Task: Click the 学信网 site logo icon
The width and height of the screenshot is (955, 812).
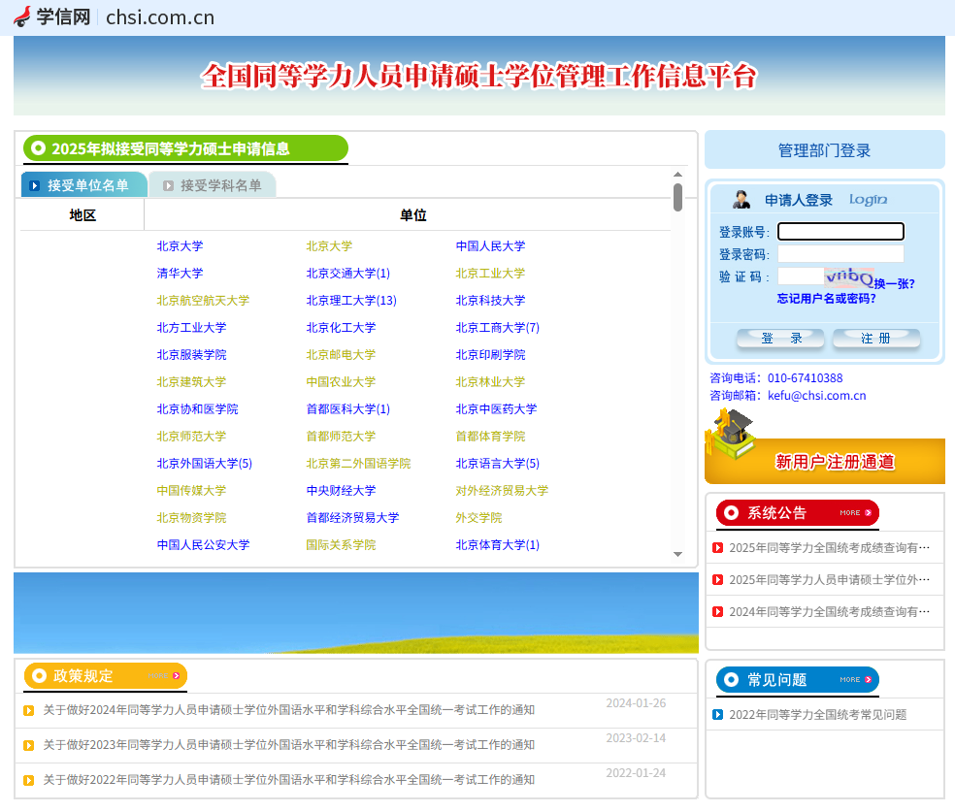Action: pos(22,16)
